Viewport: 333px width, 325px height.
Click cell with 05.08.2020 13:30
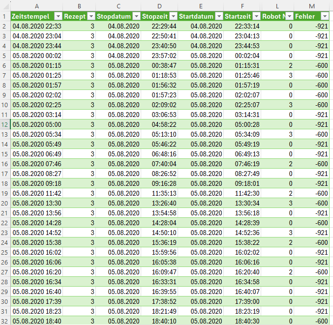[x=37, y=203]
